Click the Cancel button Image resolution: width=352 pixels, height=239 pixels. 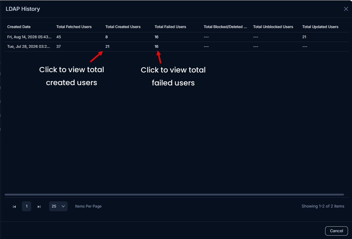coord(336,231)
